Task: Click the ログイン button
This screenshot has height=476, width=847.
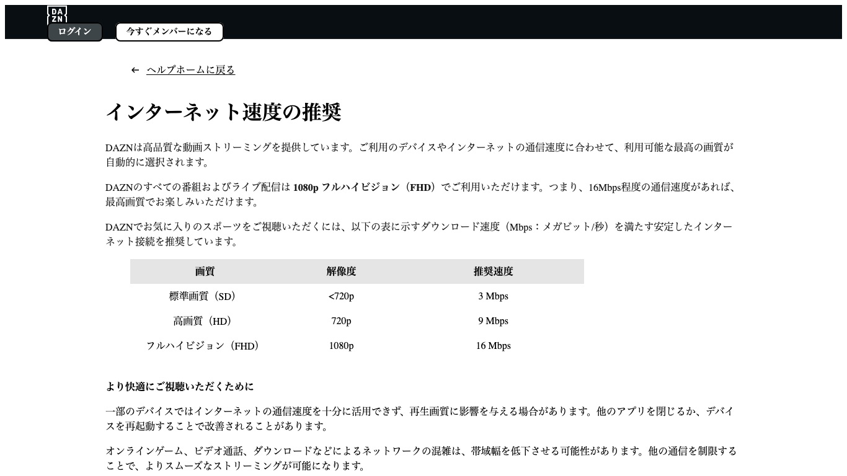Action: pos(75,32)
